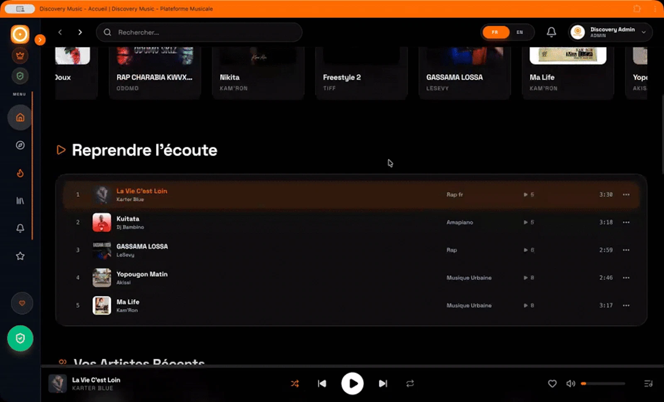The height and width of the screenshot is (402, 664).
Task: Click the Reprendre l'écoute play icon
Action: pos(61,150)
